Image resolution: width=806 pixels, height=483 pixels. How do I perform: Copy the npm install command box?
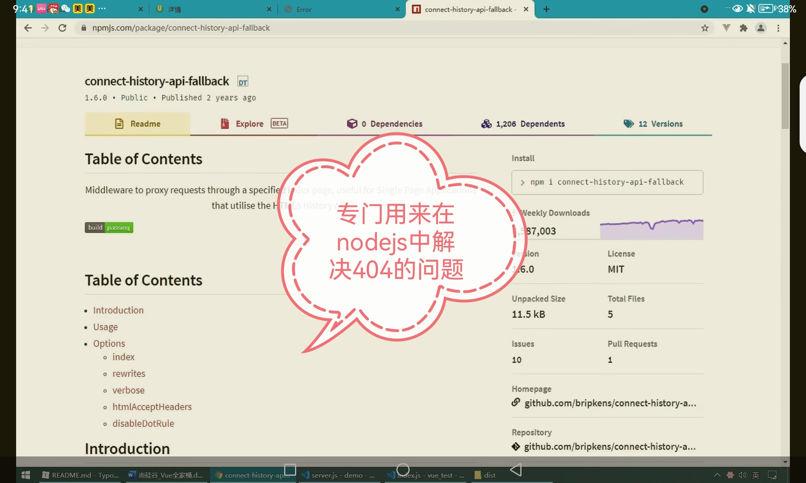(607, 182)
